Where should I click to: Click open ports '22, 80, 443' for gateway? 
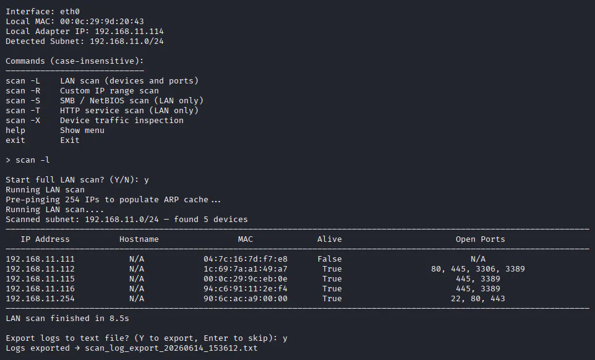pyautogui.click(x=478, y=299)
